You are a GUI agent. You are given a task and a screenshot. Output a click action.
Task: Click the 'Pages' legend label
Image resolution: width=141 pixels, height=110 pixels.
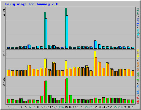coord(138,34)
